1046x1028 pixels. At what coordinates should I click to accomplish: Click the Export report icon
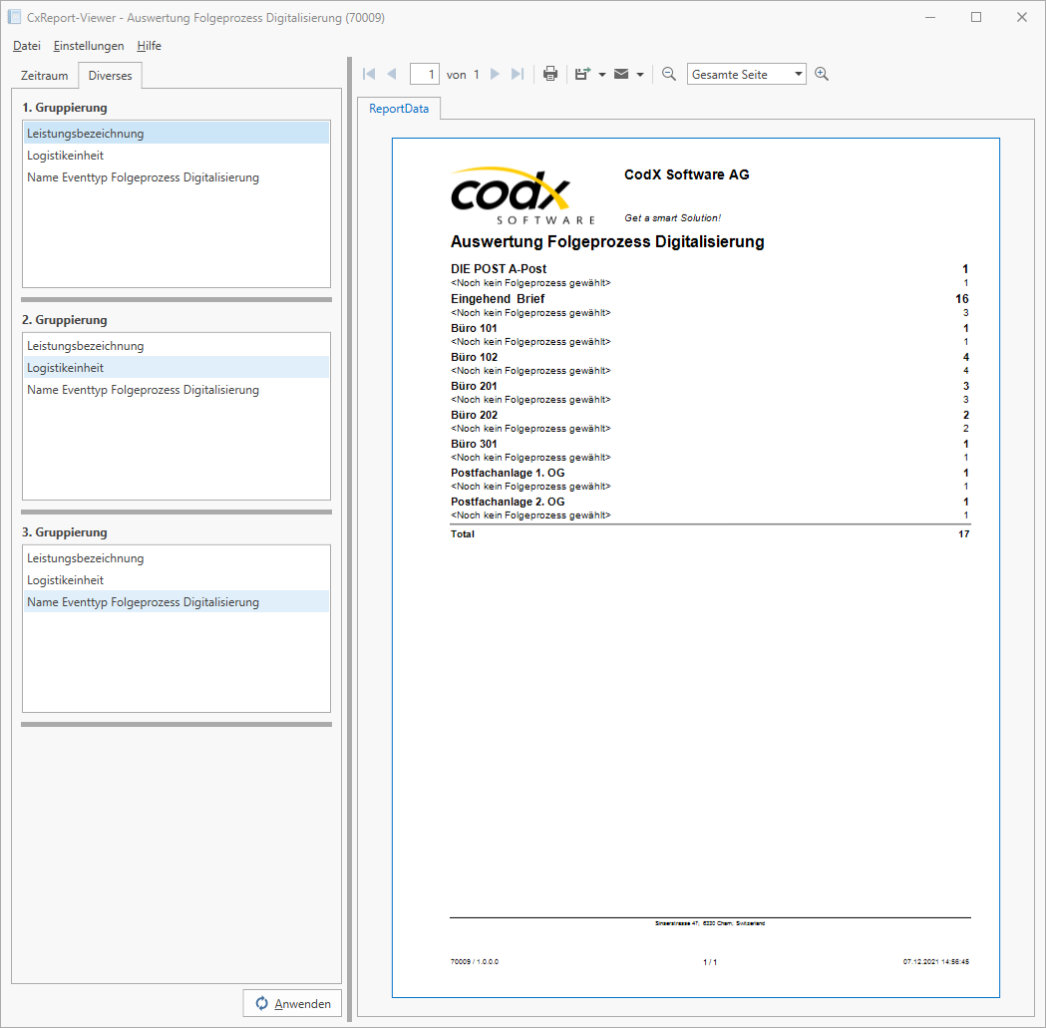pos(583,73)
